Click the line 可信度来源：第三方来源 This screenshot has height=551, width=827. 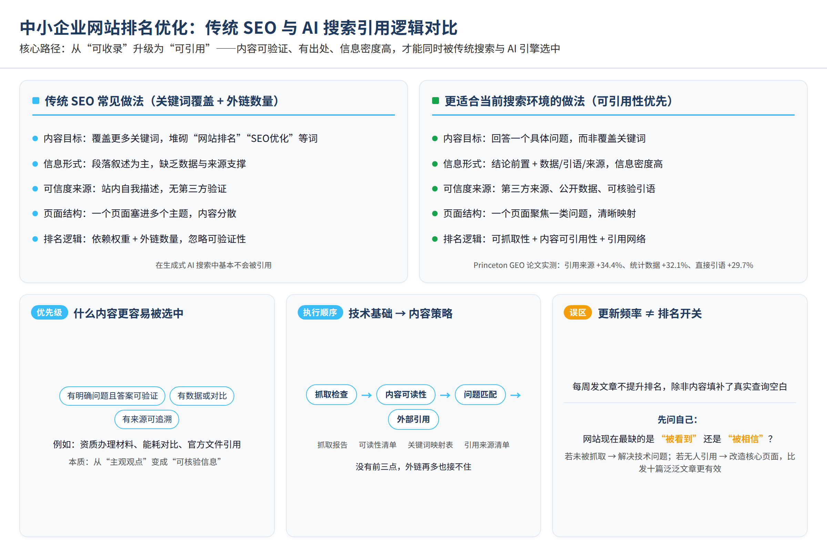point(549,189)
